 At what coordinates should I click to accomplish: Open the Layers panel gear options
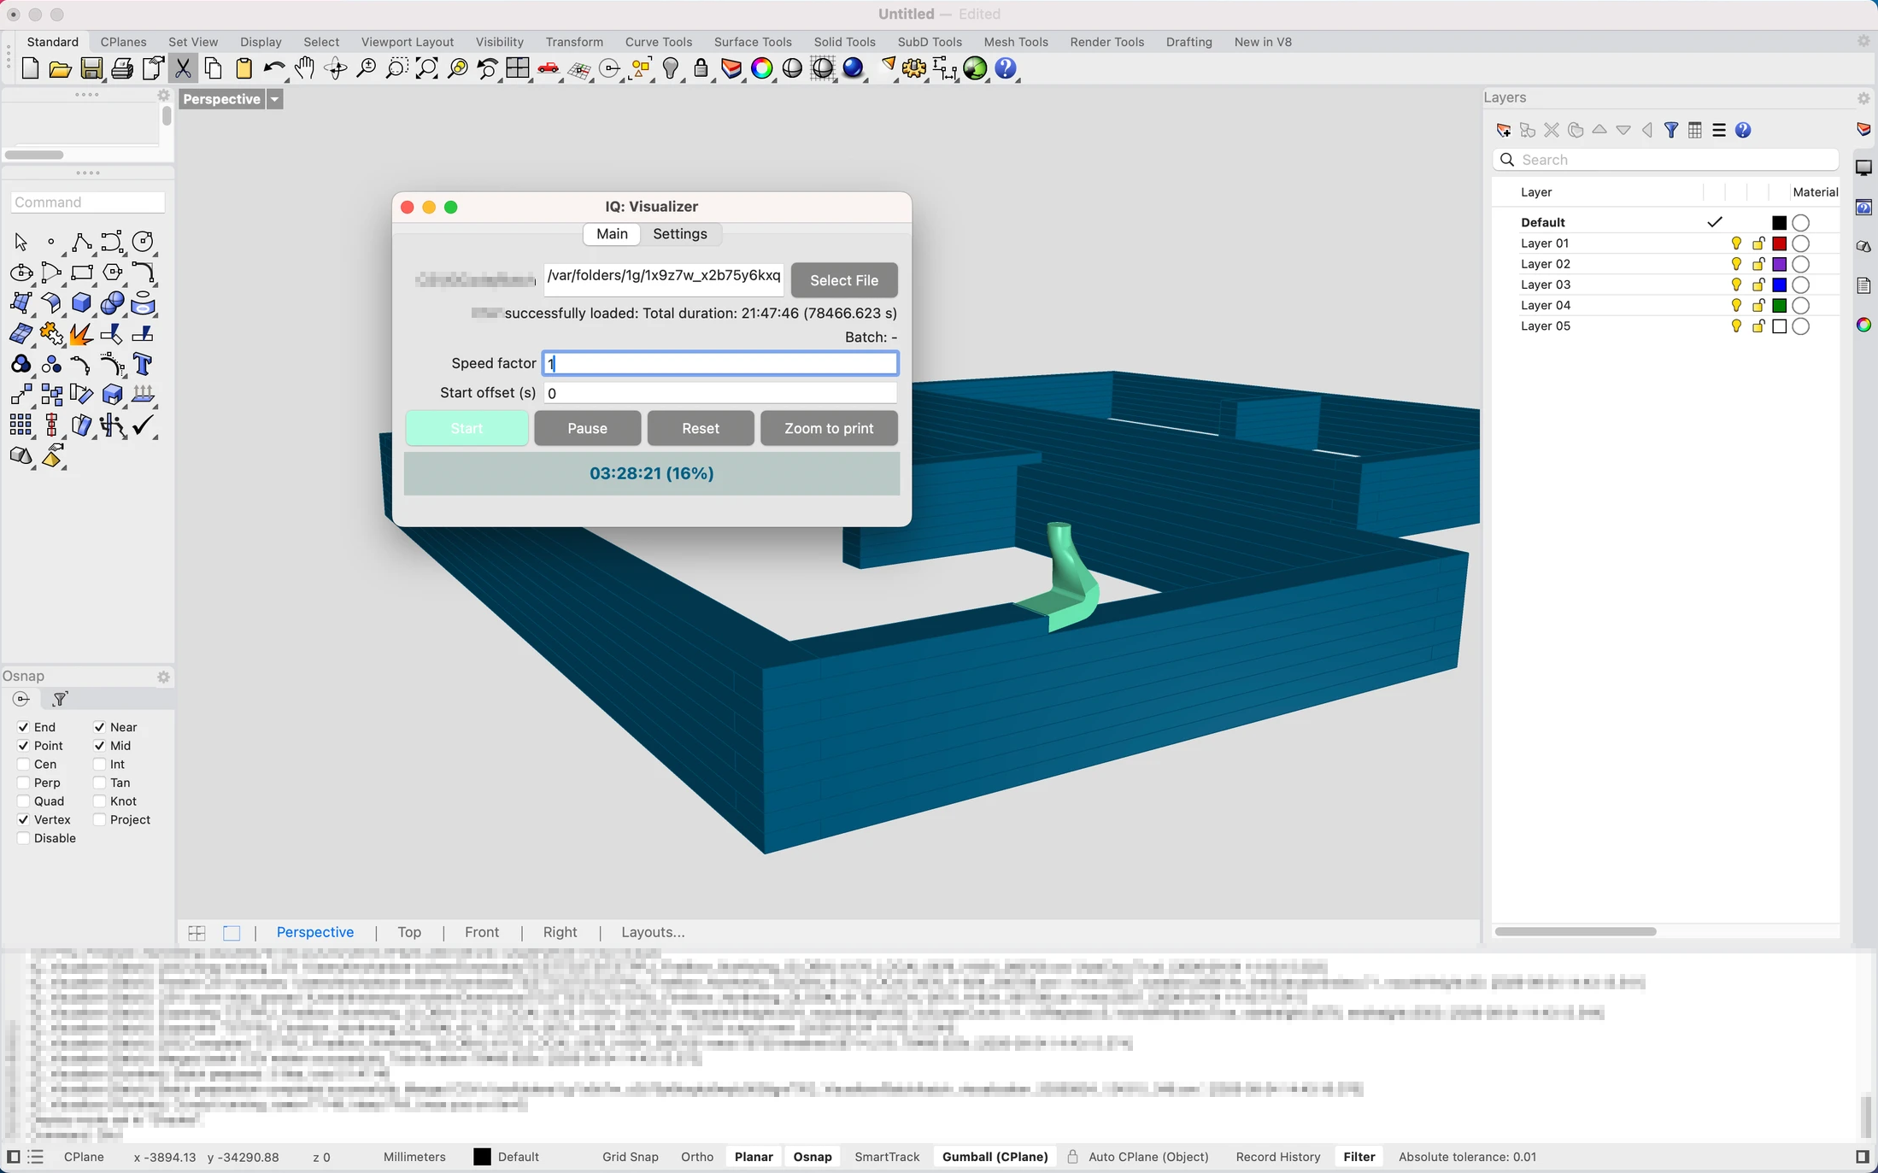coord(1863,98)
